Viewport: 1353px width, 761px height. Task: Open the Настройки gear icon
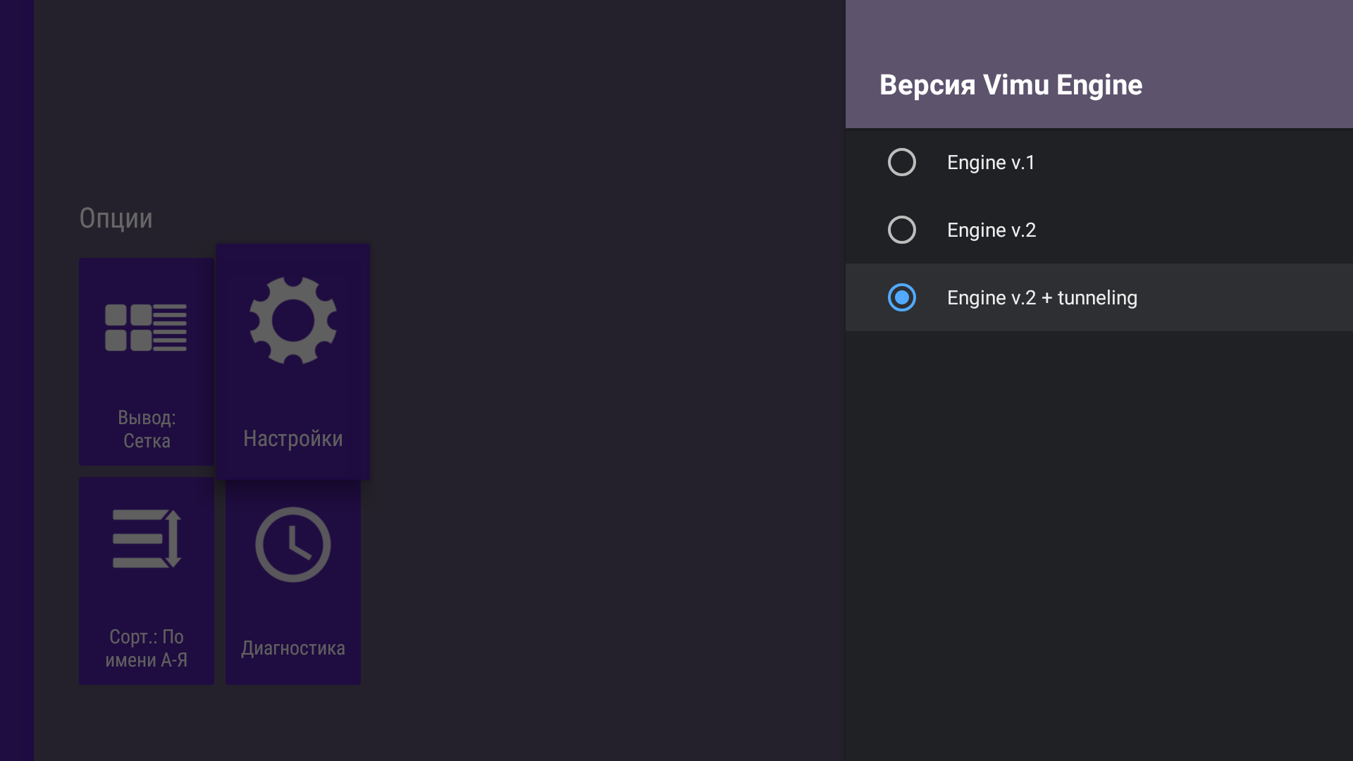[293, 321]
